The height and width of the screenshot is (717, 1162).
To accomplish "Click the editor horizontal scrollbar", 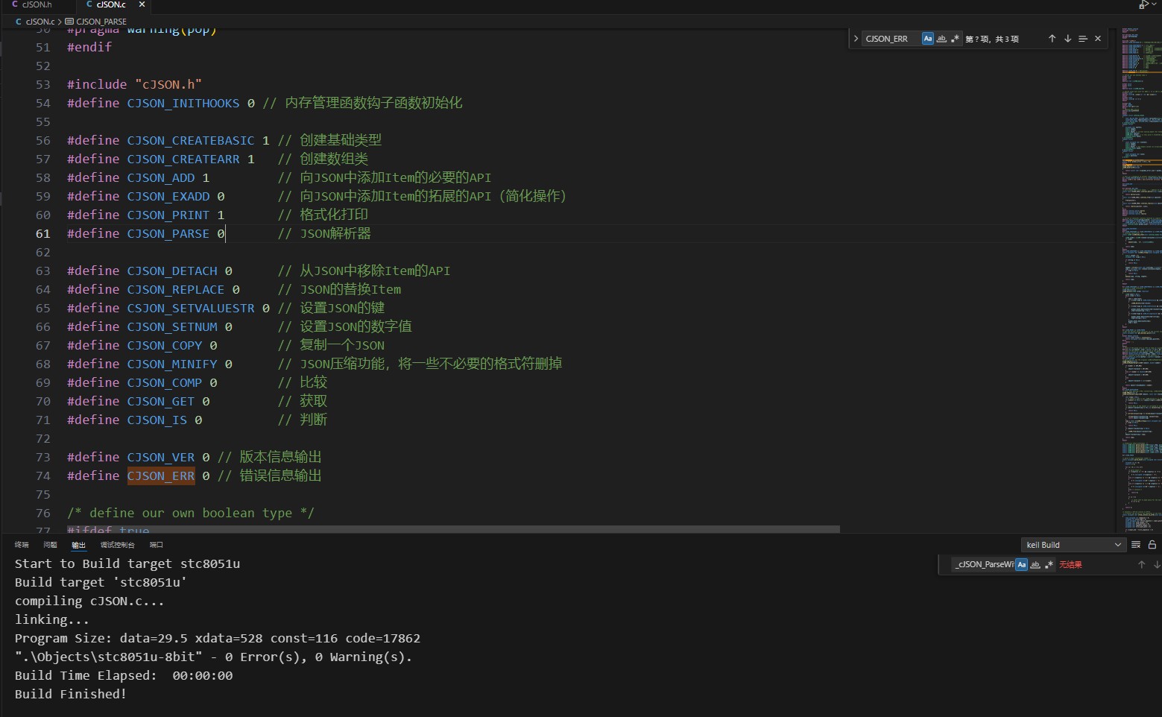I will (x=453, y=529).
